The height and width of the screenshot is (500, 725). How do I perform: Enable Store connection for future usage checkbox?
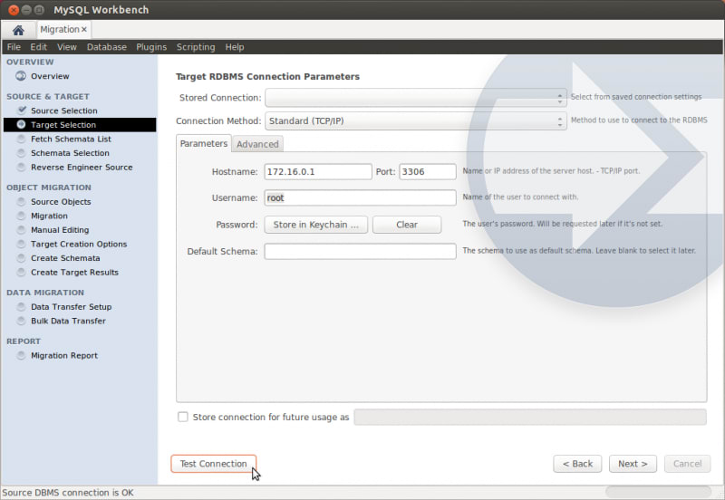[183, 417]
